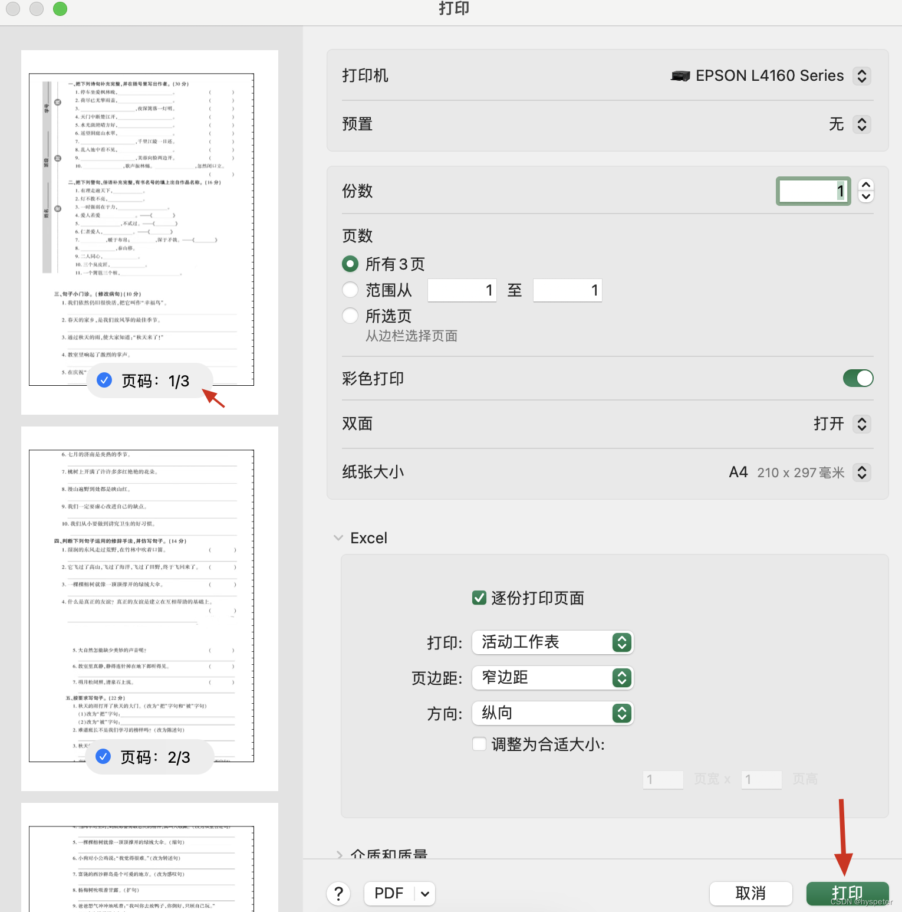Click the green zoom window button
902x912 pixels.
(x=60, y=9)
